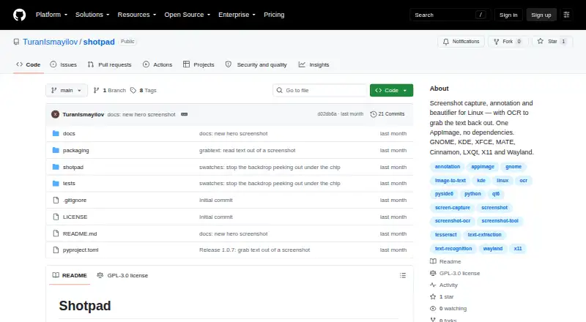
Task: Filter by the appimage topic
Action: click(483, 167)
